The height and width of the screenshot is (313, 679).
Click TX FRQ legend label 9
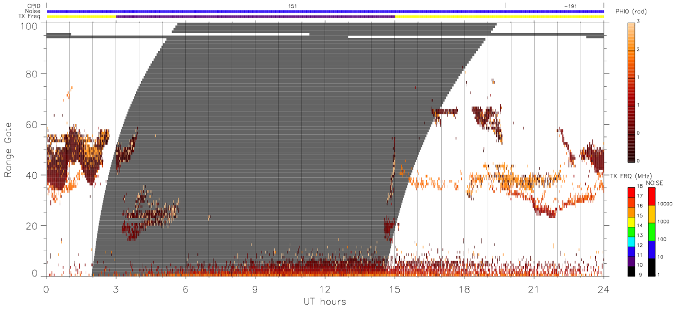(x=639, y=275)
